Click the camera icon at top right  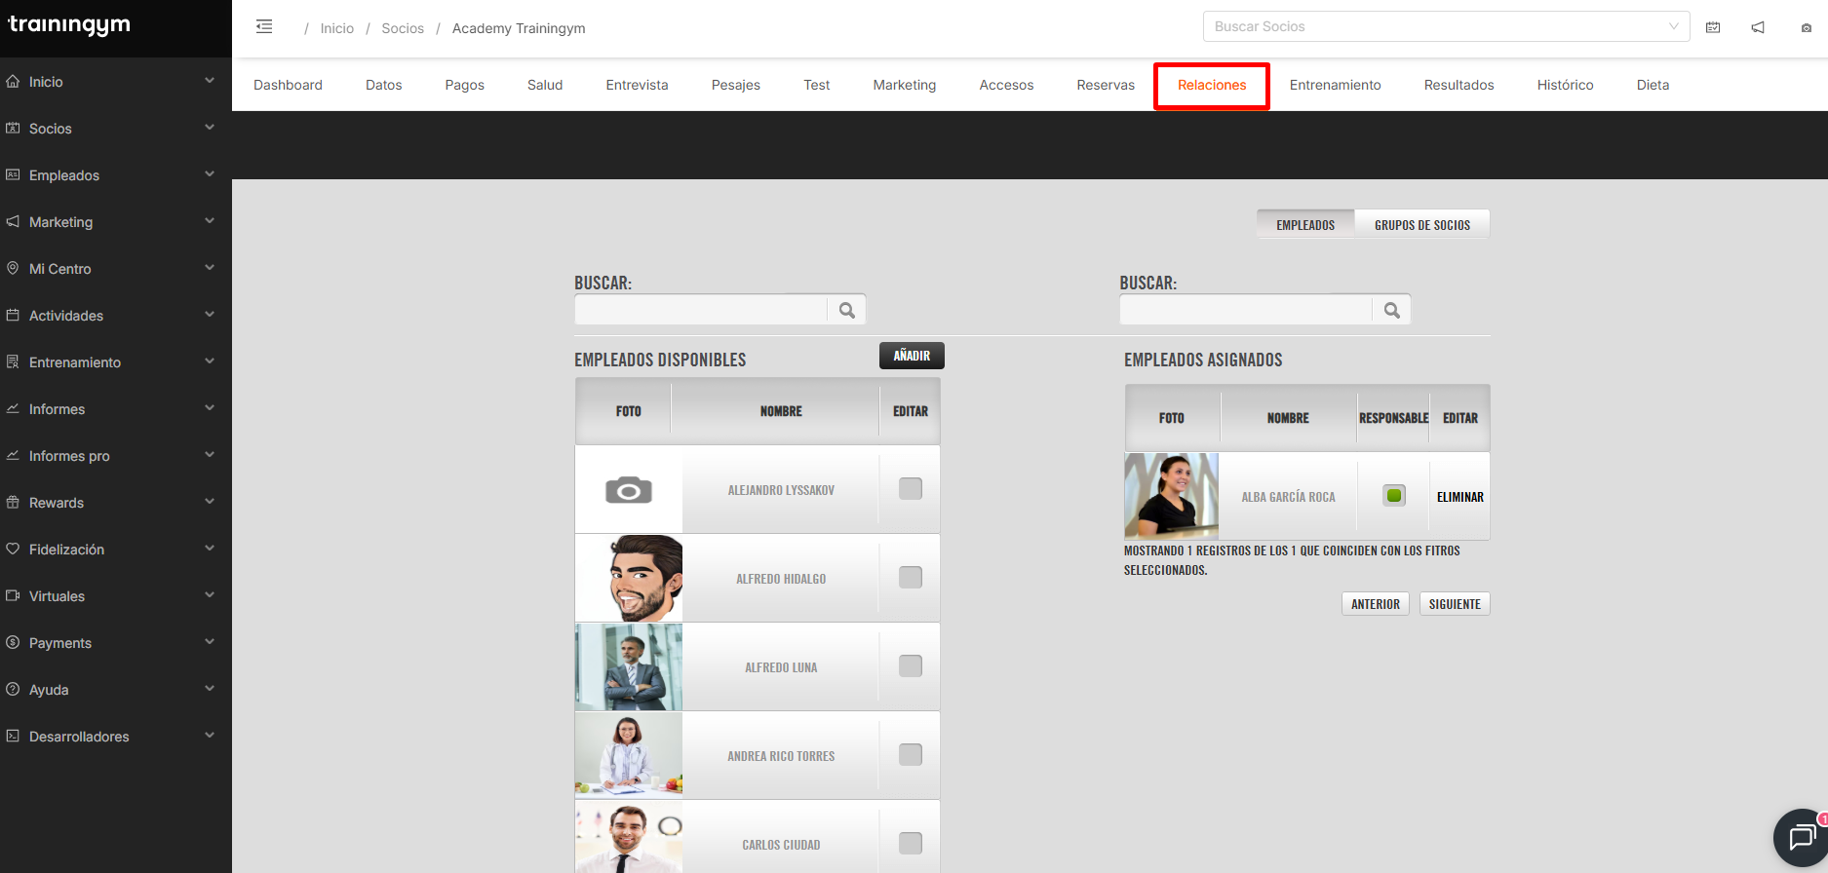(x=1806, y=28)
